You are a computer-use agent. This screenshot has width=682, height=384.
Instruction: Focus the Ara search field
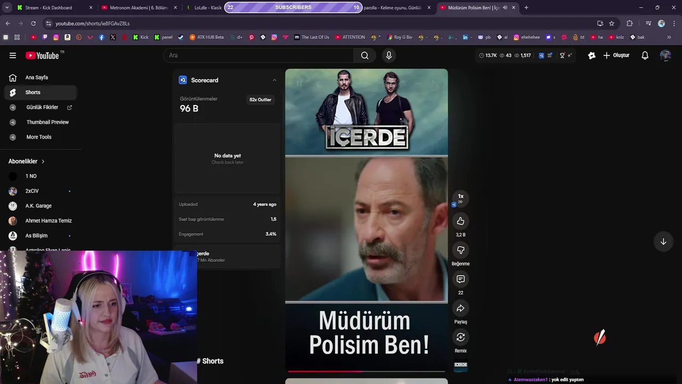click(258, 55)
